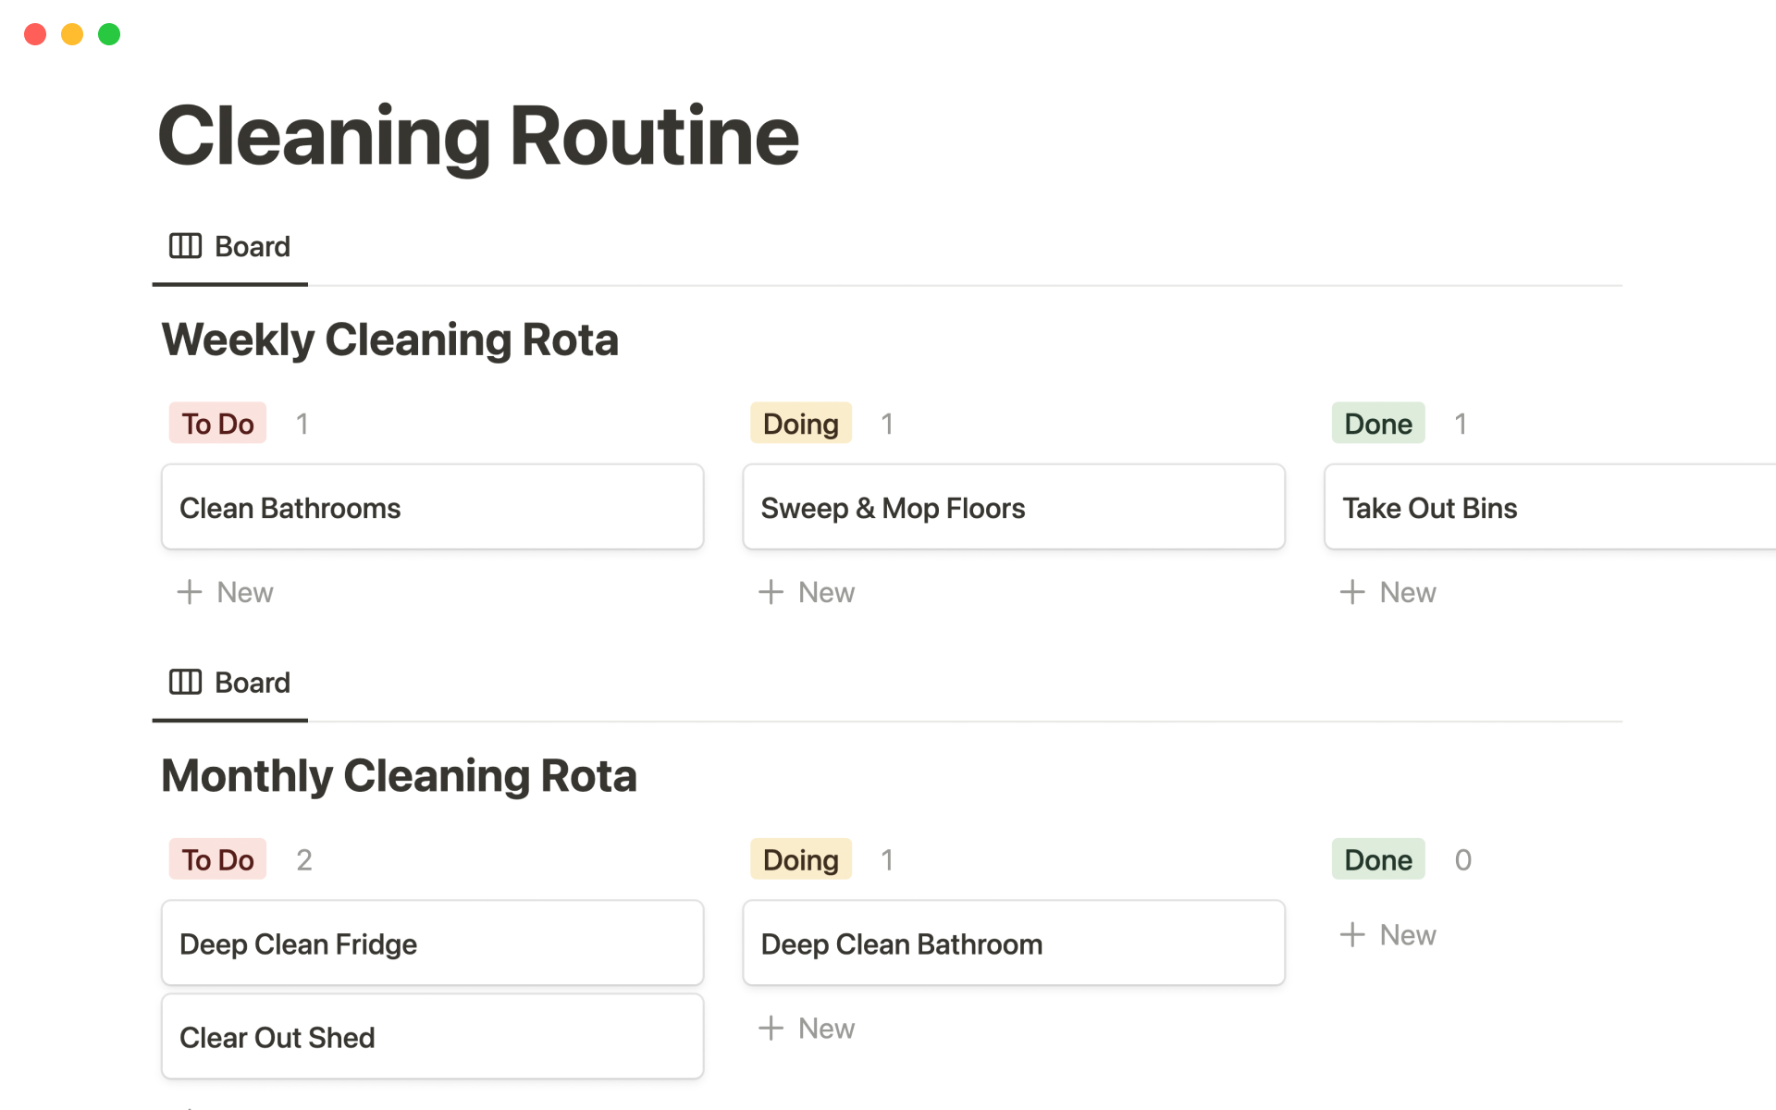The height and width of the screenshot is (1110, 1776).
Task: Click plus icon under weekly Clean Bathrooms card
Action: pos(190,592)
